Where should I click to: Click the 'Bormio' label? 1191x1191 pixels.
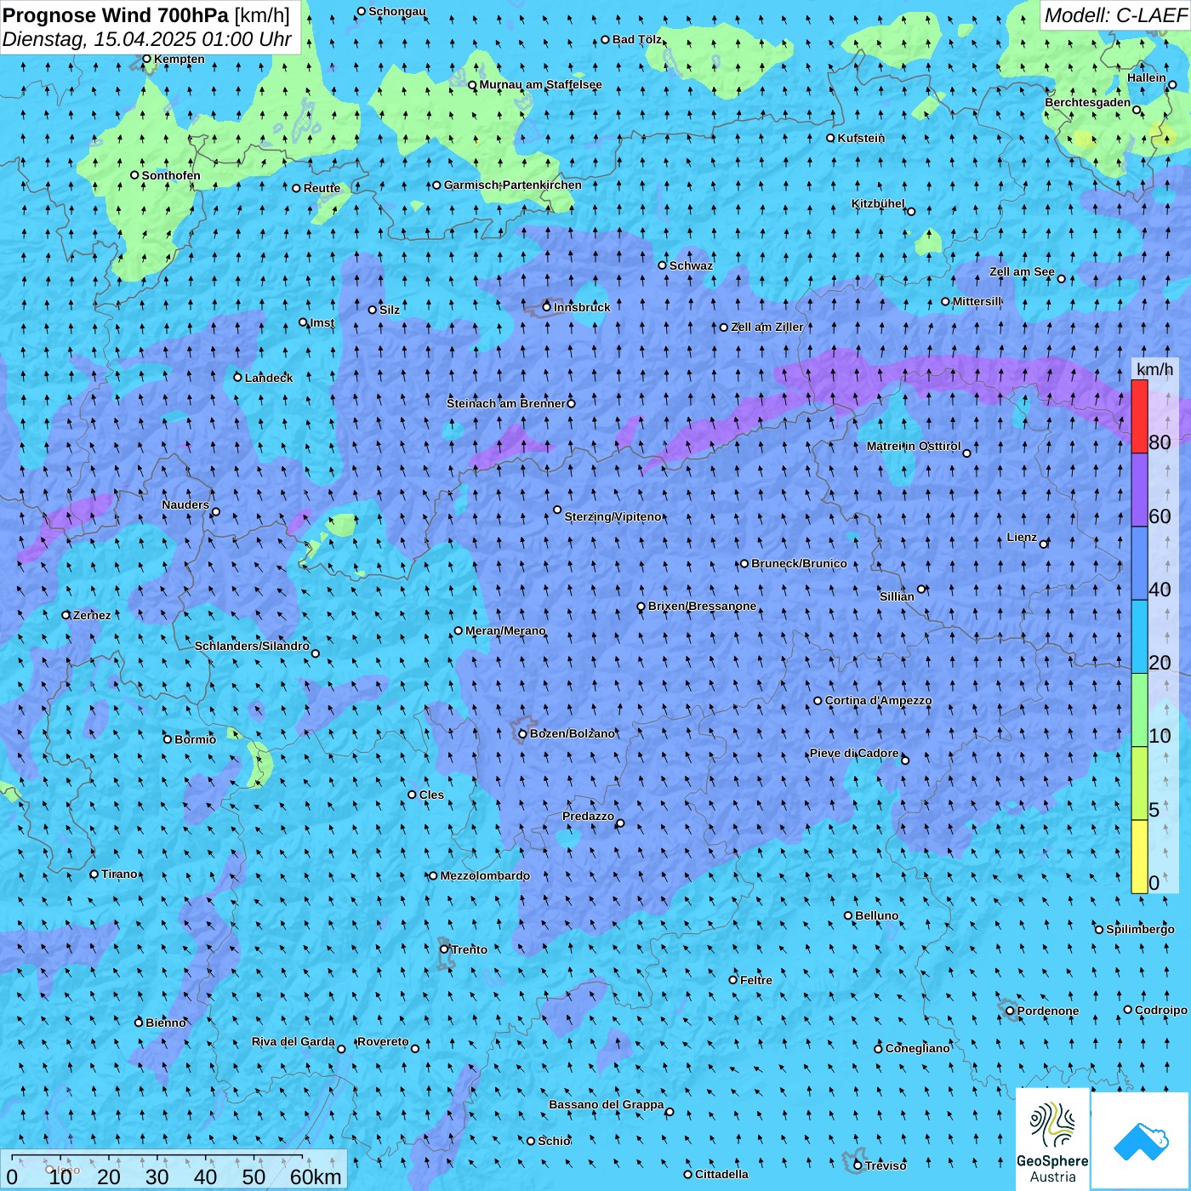point(195,739)
